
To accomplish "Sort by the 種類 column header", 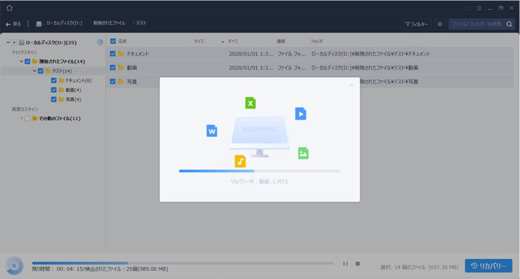I will click(281, 42).
